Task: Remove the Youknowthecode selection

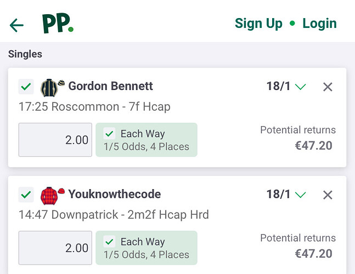Action: (328, 195)
